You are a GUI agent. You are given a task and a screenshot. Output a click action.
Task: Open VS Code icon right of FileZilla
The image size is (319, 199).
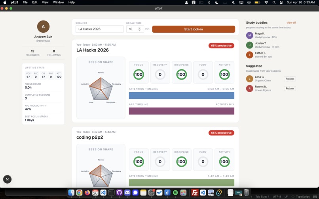(203, 192)
